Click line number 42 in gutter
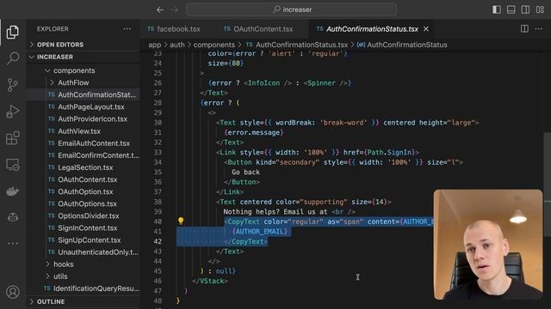The width and height of the screenshot is (551, 309). (158, 241)
